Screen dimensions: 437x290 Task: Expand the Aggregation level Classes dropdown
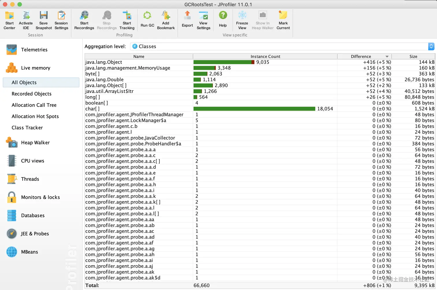[x=282, y=47]
